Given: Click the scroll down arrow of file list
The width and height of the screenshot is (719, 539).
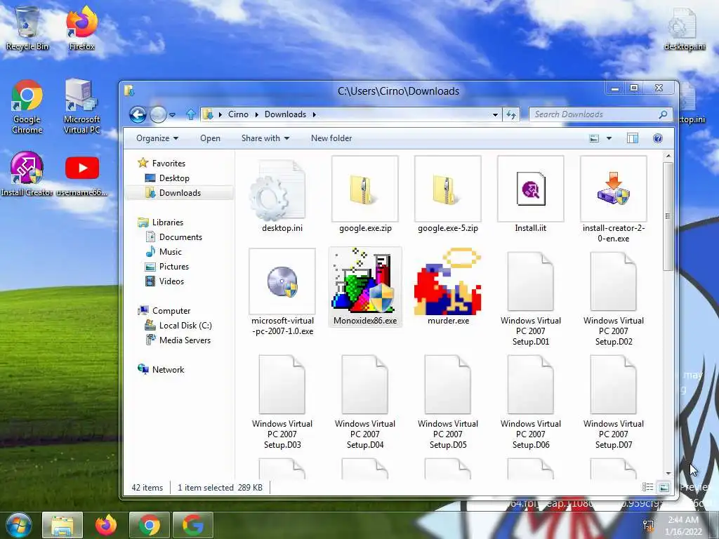Looking at the screenshot, I should pos(668,474).
